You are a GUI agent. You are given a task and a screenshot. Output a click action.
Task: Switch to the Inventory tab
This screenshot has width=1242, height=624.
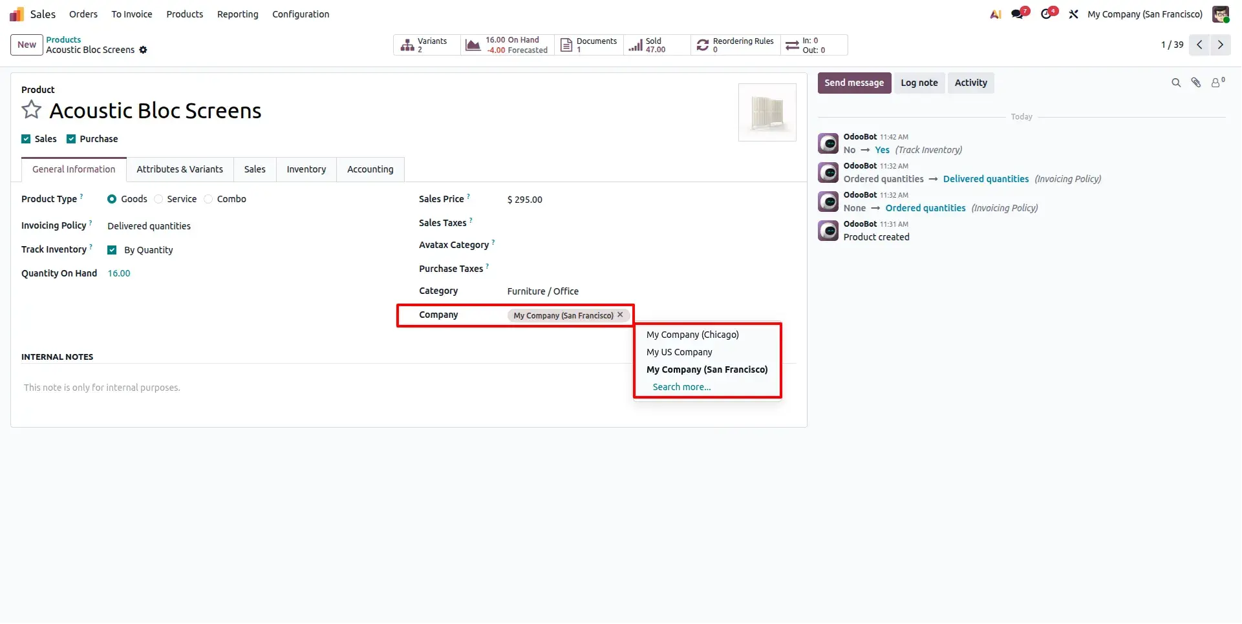[x=306, y=169]
